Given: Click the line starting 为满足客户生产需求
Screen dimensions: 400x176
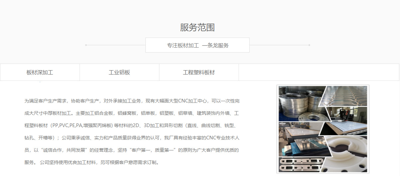Looking at the screenshot, I should [x=132, y=101].
